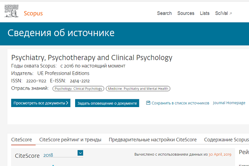Click the ISSN value 2220-1122
This screenshot has height=166, width=249.
point(36,81)
